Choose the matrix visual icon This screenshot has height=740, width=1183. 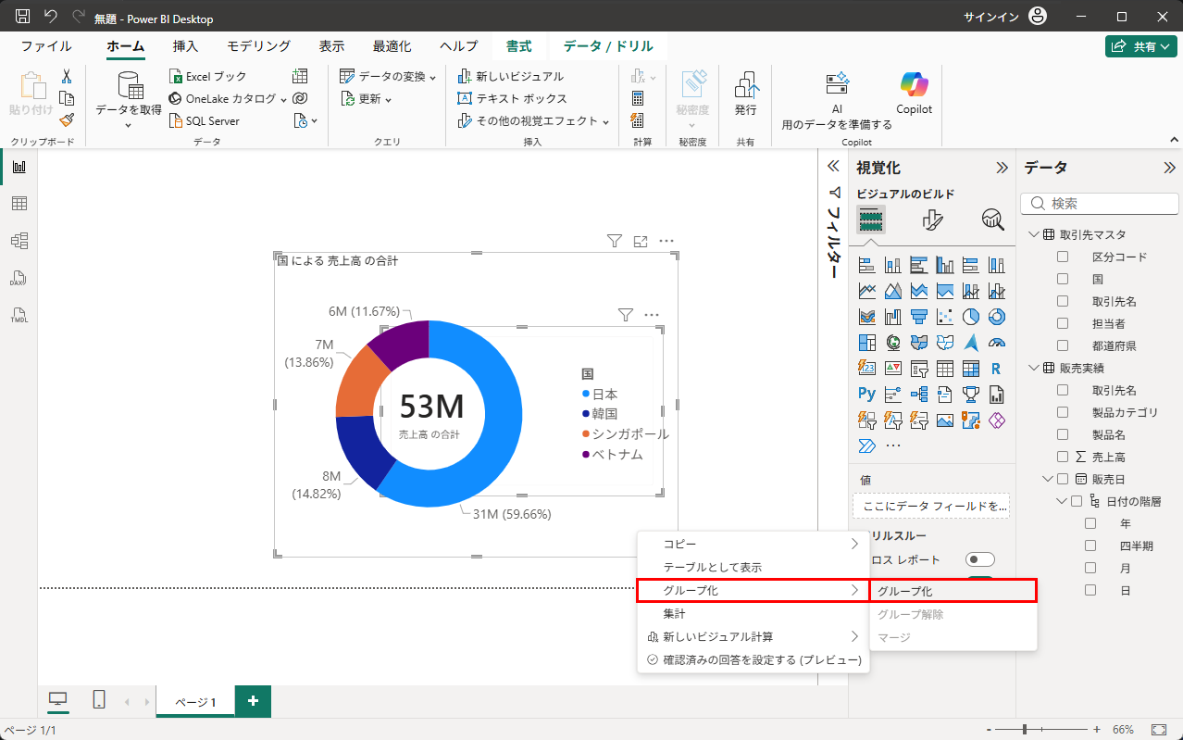[971, 369]
